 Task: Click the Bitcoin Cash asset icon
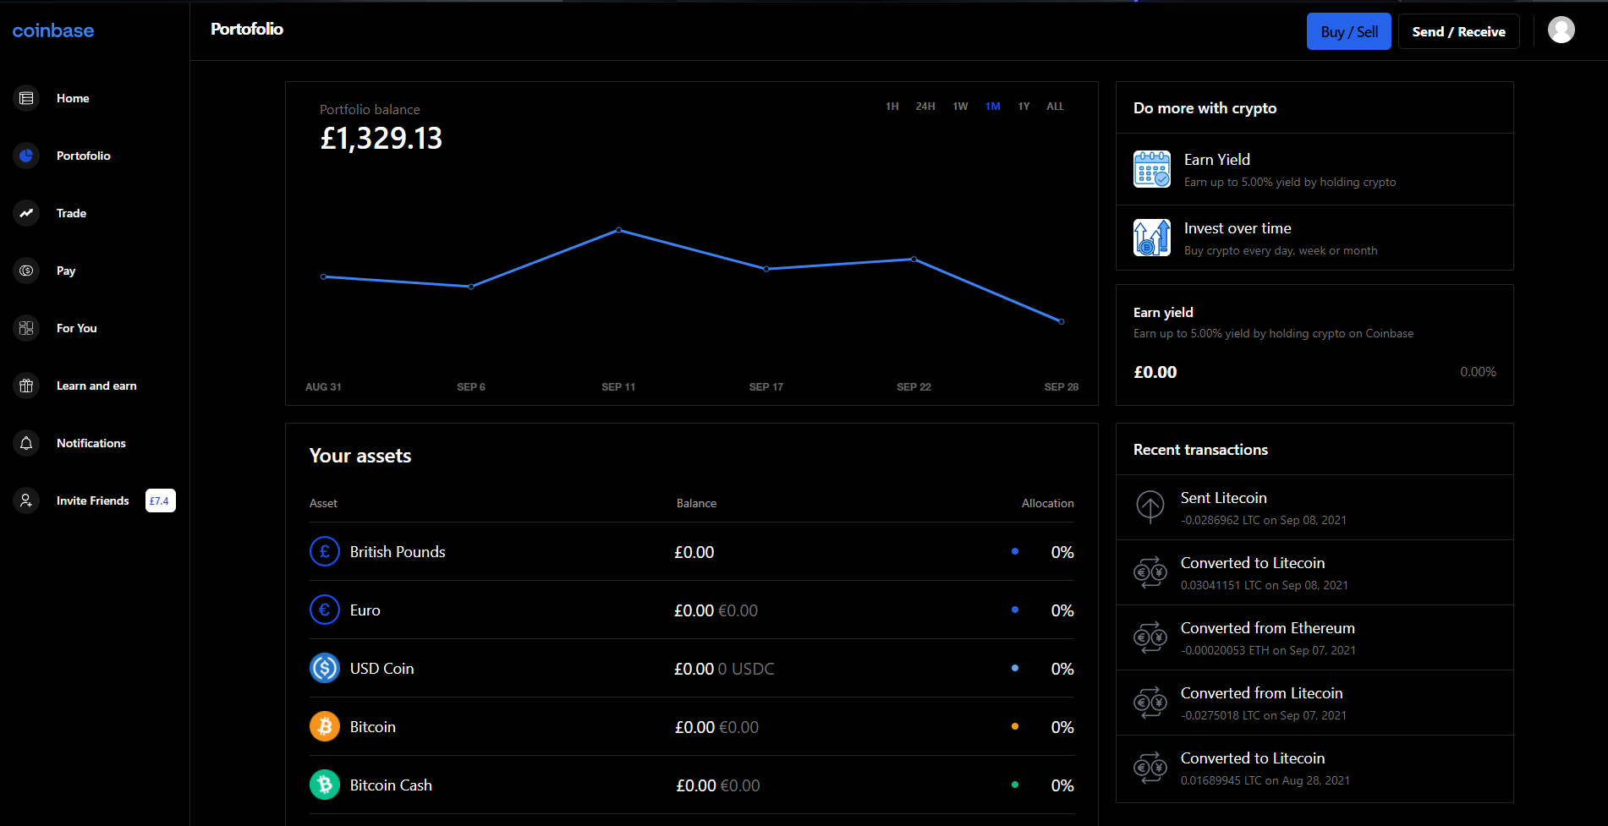[325, 785]
